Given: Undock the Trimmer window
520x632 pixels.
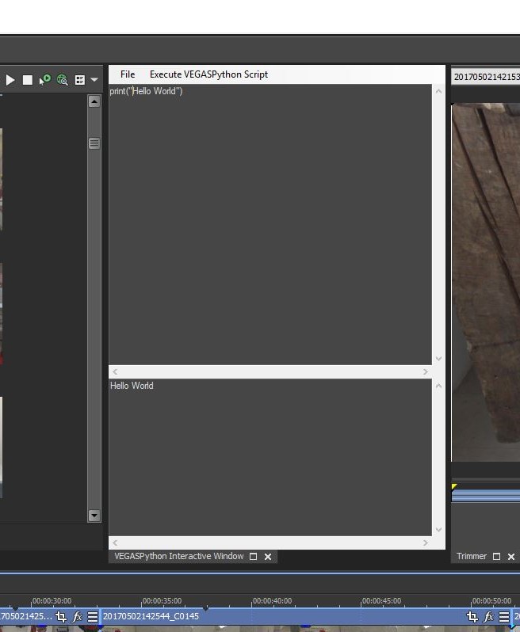Looking at the screenshot, I should point(497,557).
